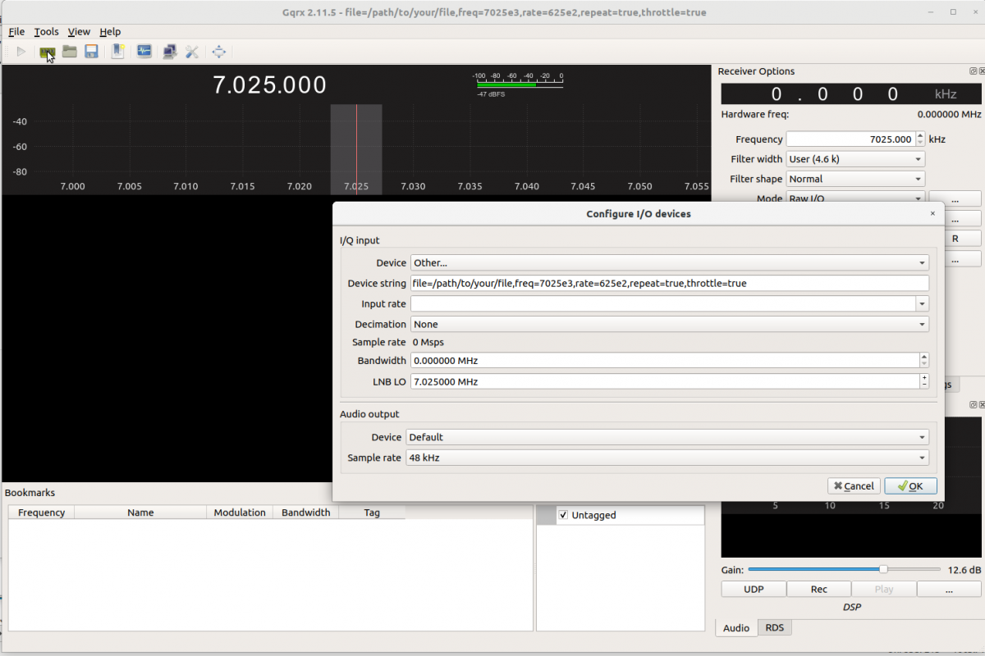Open the I/O devices hardware card icon

pos(47,52)
